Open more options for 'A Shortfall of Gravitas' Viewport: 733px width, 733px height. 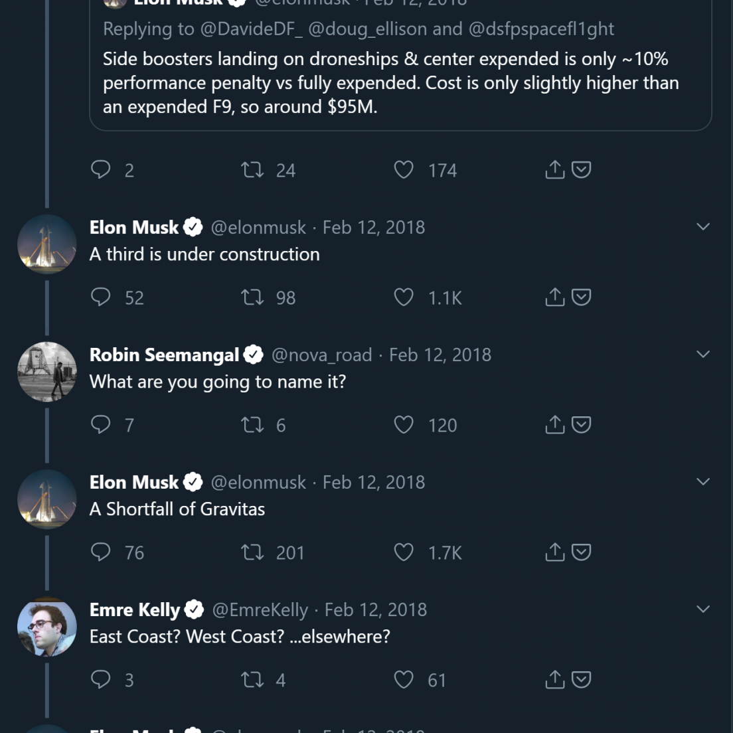coord(703,481)
